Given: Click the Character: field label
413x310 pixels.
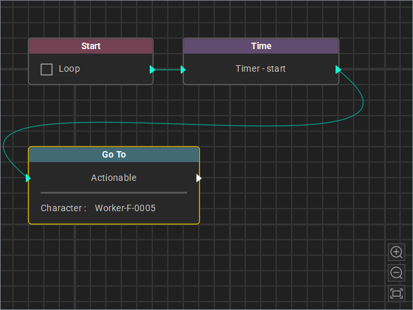Looking at the screenshot, I should 63,208.
